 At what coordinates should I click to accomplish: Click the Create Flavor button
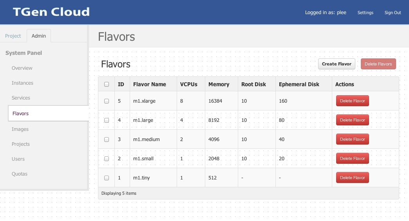click(337, 64)
